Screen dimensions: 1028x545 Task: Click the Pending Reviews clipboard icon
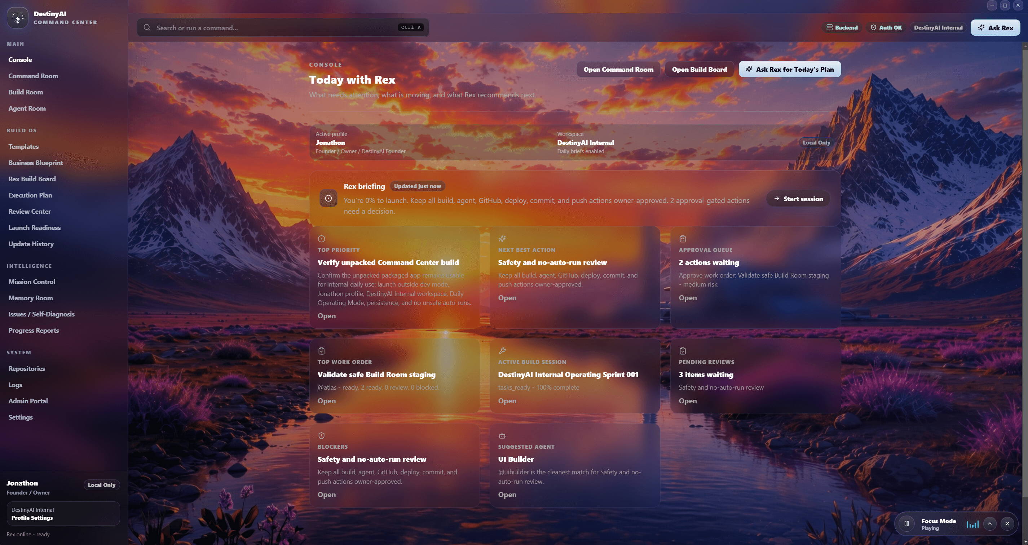coord(683,351)
